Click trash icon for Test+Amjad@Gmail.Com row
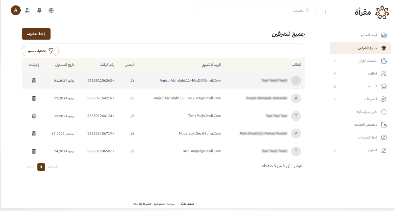394x211 pixels. 34,151
